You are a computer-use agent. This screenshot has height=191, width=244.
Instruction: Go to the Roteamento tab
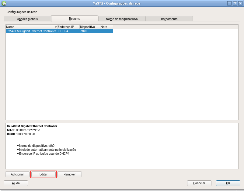point(169,19)
